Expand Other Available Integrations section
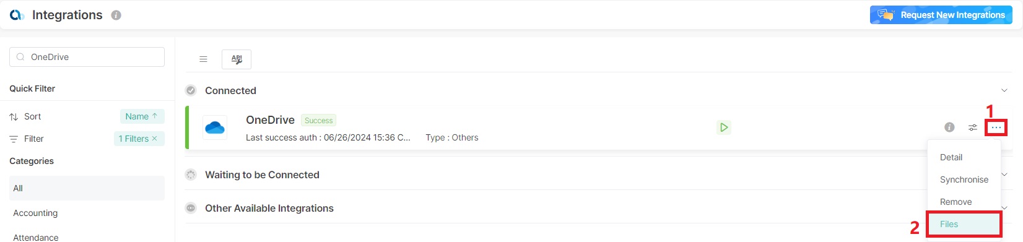The width and height of the screenshot is (1023, 242). (1004, 208)
